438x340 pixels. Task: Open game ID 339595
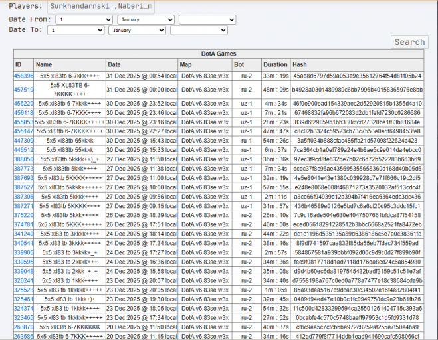(x=23, y=262)
